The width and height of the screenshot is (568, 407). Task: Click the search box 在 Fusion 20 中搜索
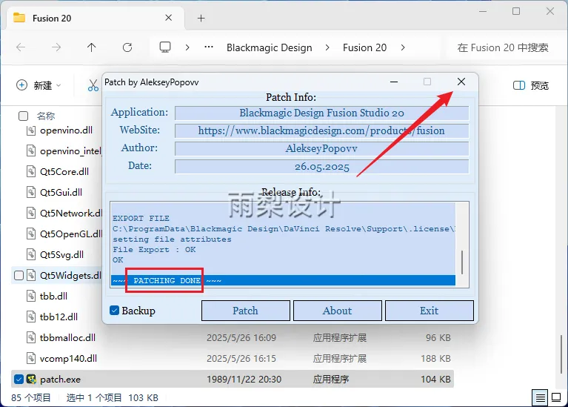pos(502,47)
